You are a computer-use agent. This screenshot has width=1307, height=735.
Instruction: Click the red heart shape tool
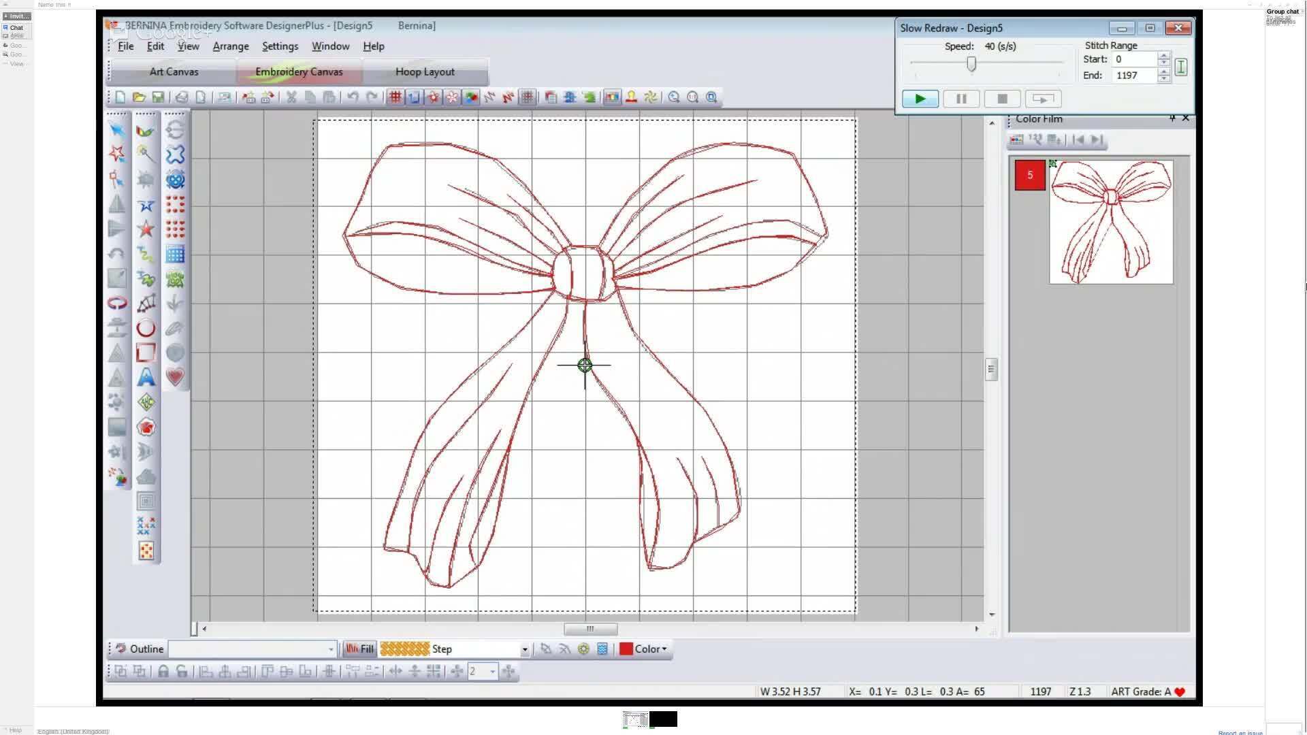(175, 377)
